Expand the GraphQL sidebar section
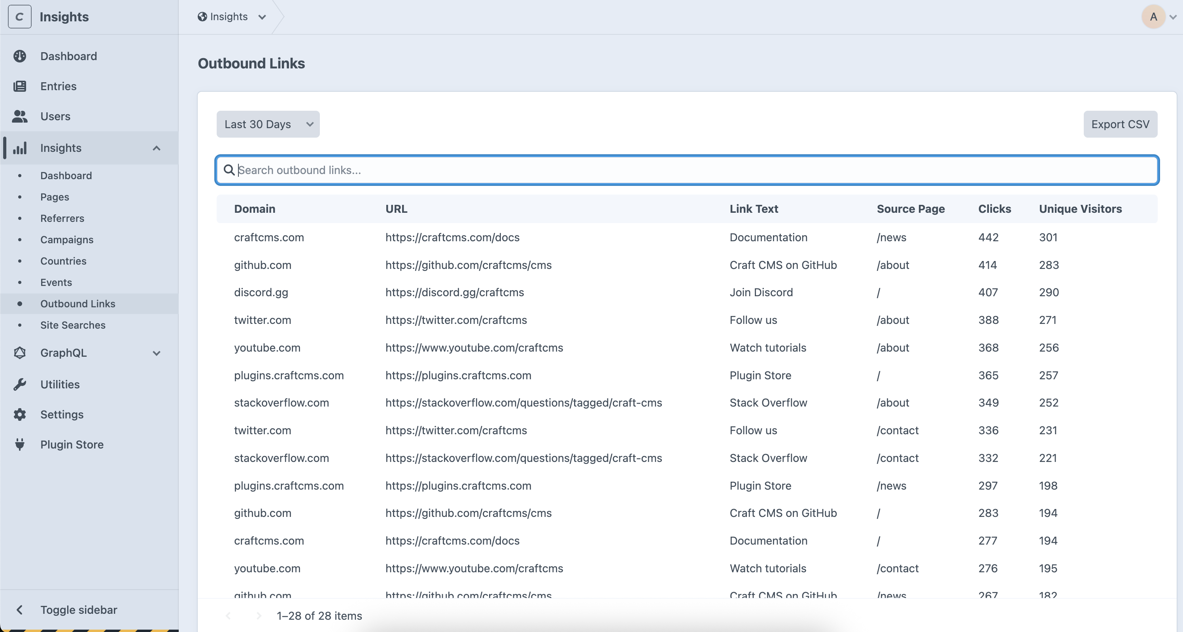This screenshot has width=1183, height=632. pyautogui.click(x=157, y=353)
